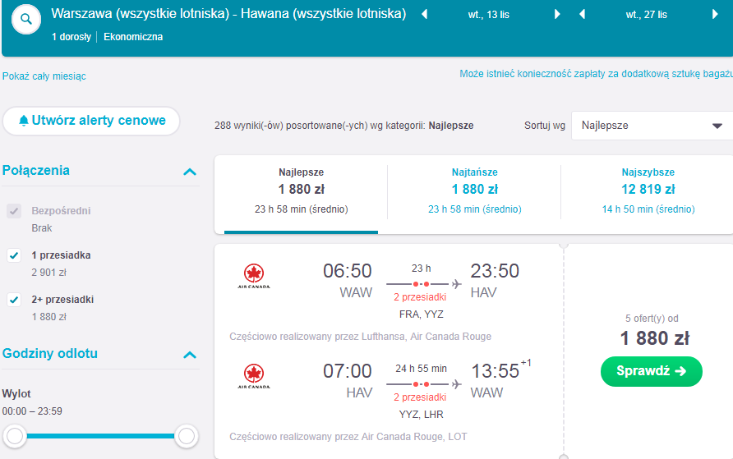The width and height of the screenshot is (733, 459).
Task: Open Pokaż cały miesiąc link
Action: 44,76
